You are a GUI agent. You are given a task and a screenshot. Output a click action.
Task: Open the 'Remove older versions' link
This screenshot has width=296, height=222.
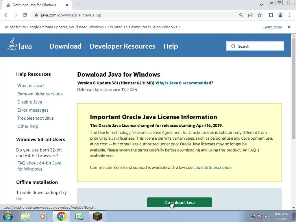[x=40, y=94]
